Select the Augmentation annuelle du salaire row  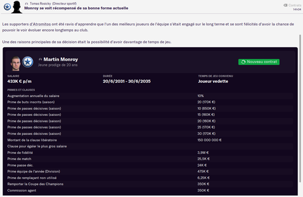150,96
